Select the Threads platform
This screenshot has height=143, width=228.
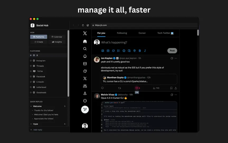pyautogui.click(x=48, y=66)
